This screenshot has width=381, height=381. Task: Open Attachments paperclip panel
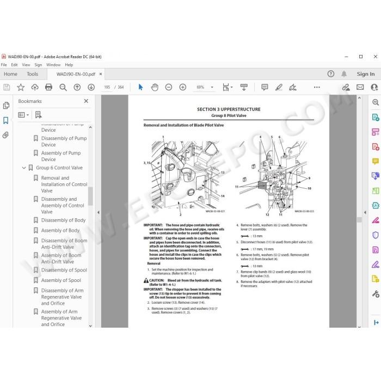(6, 135)
